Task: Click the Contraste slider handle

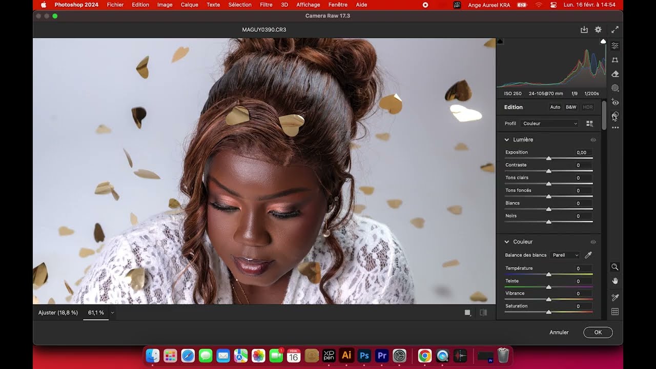Action: click(x=549, y=171)
